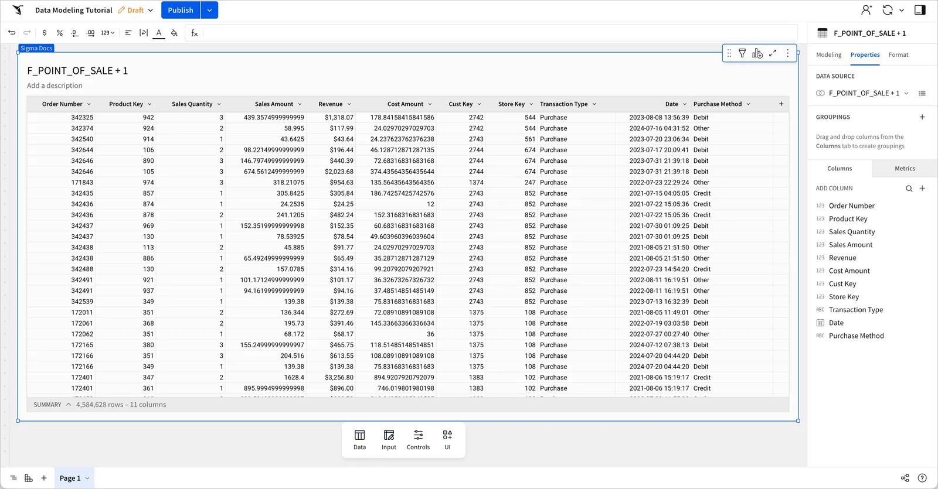
Task: Open the F_POINT_OF_SALE + 1 data source dropdown
Action: pyautogui.click(x=906, y=93)
